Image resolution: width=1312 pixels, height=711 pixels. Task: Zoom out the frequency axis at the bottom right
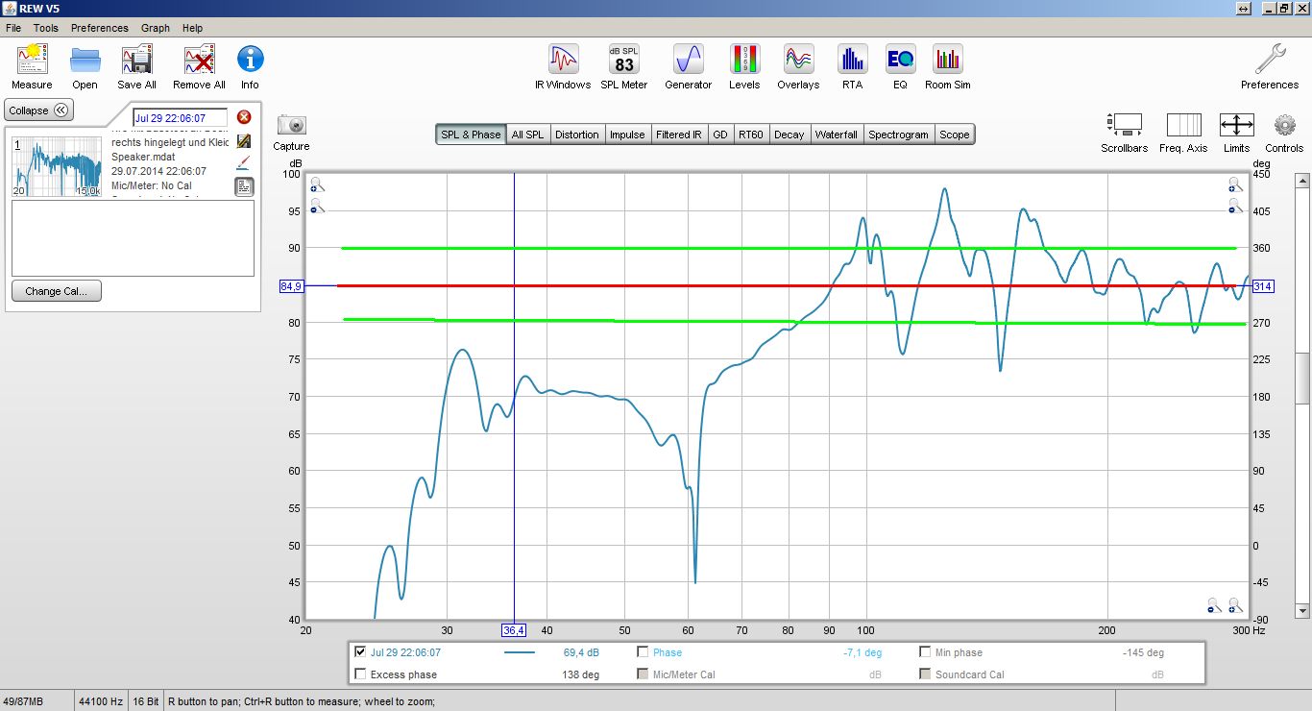1215,605
